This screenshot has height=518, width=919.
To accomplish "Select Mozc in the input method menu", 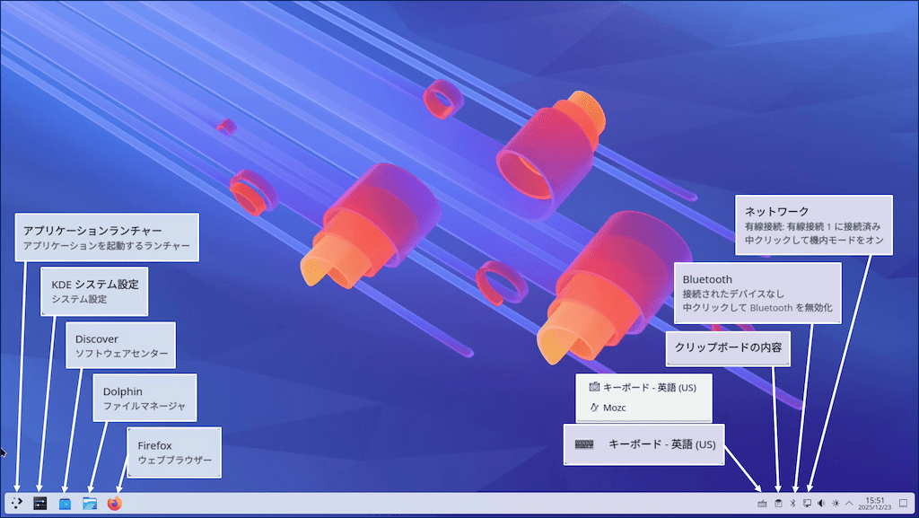I will (615, 408).
